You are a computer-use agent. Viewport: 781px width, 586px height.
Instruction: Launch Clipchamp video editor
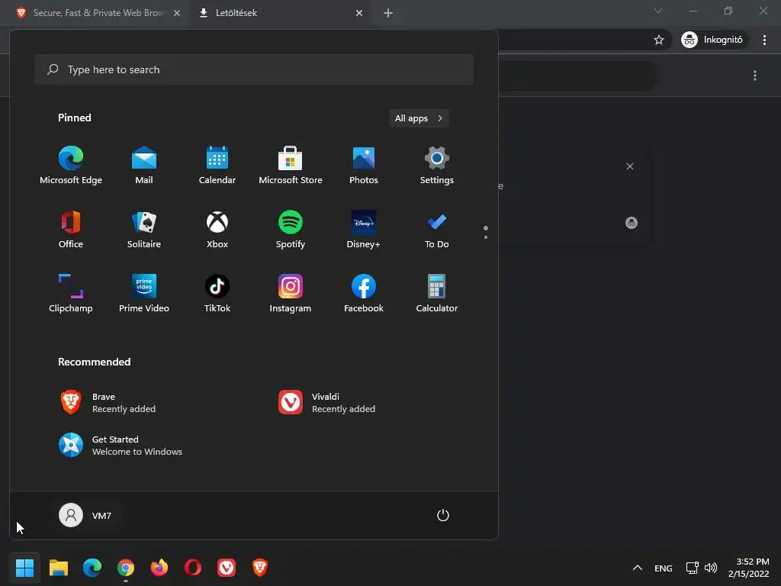point(71,294)
